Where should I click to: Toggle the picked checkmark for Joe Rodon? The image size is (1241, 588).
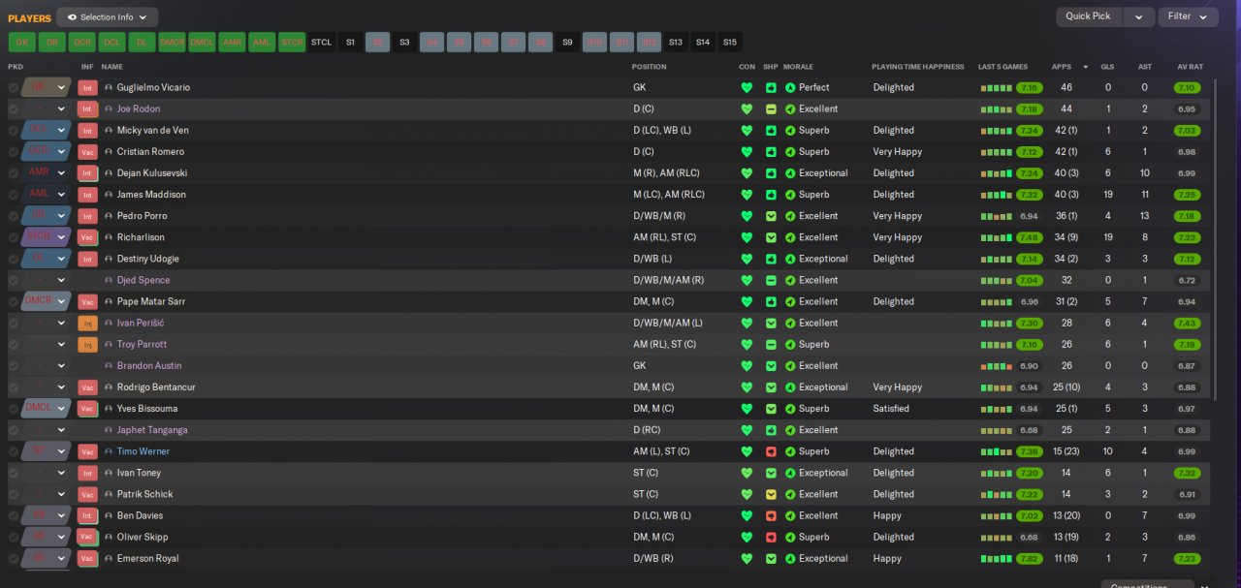14,108
